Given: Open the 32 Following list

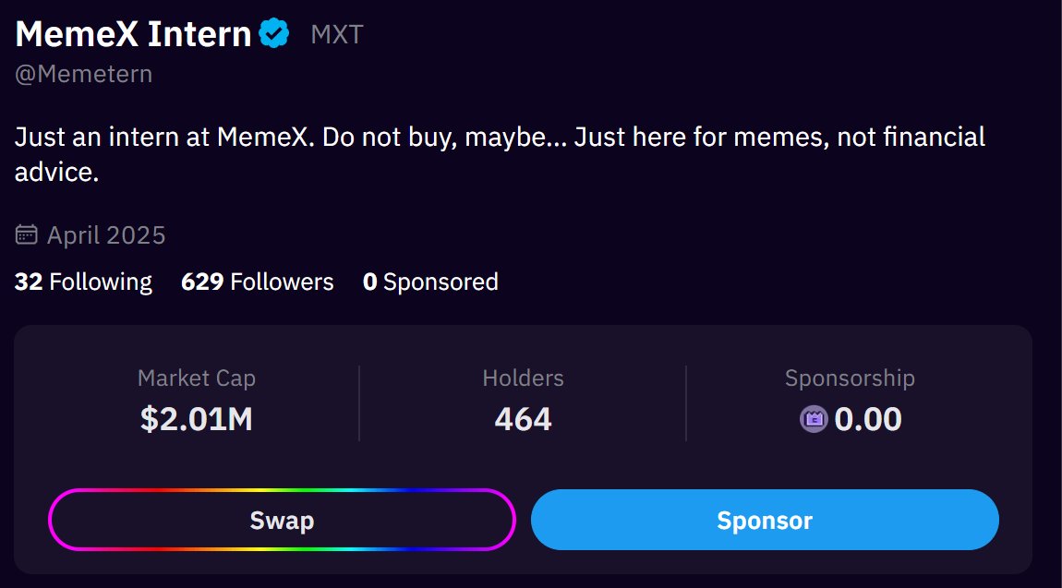Looking at the screenshot, I should (83, 282).
